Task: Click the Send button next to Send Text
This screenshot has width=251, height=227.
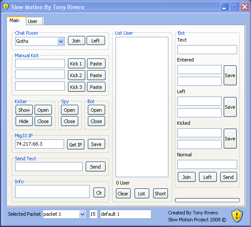Action: tap(95, 167)
